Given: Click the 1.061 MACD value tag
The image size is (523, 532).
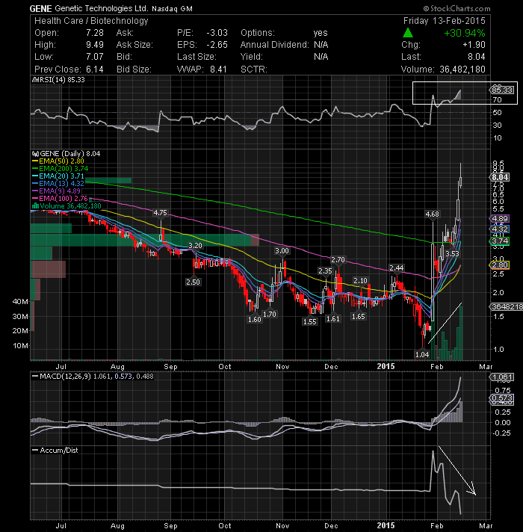Looking at the screenshot, I should 501,377.
